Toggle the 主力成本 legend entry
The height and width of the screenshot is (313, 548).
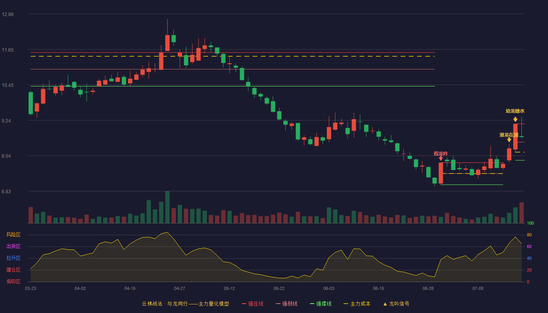pyautogui.click(x=357, y=304)
